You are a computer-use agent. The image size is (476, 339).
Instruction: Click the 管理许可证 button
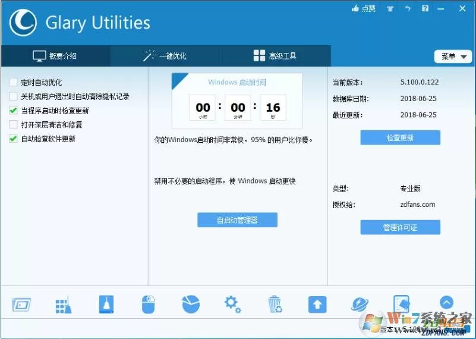(x=400, y=227)
